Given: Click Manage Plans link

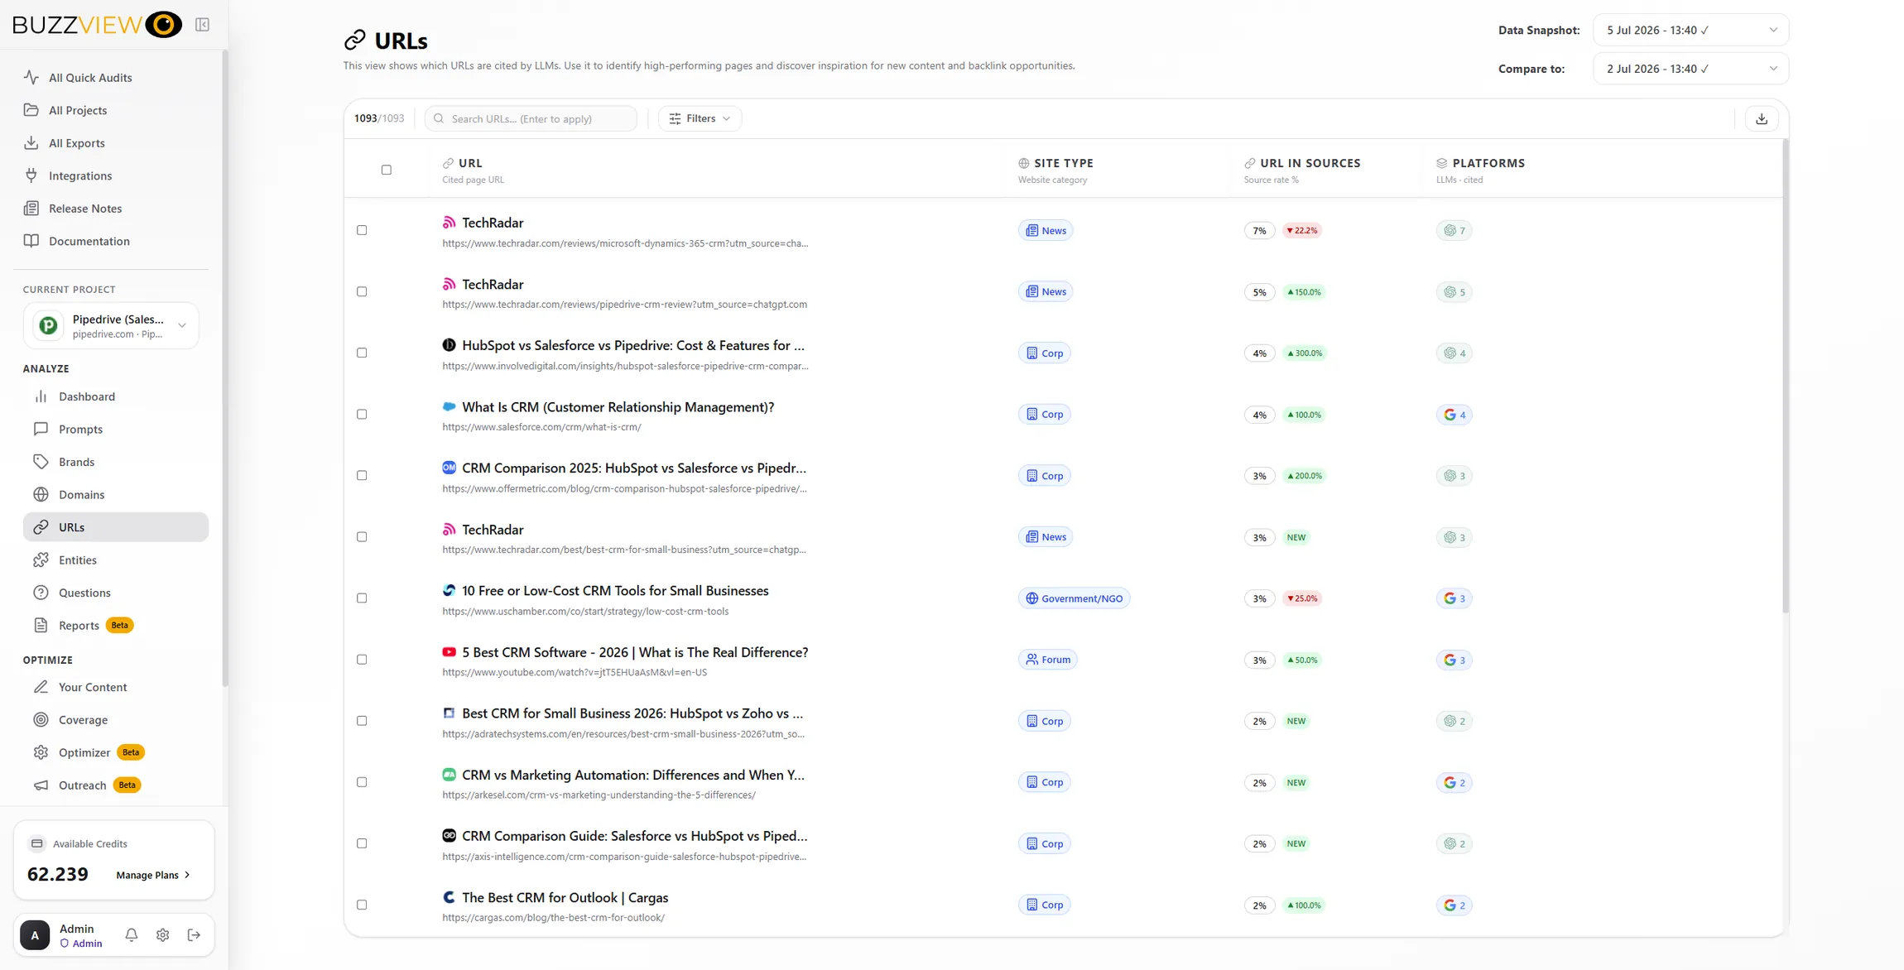Looking at the screenshot, I should point(153,875).
